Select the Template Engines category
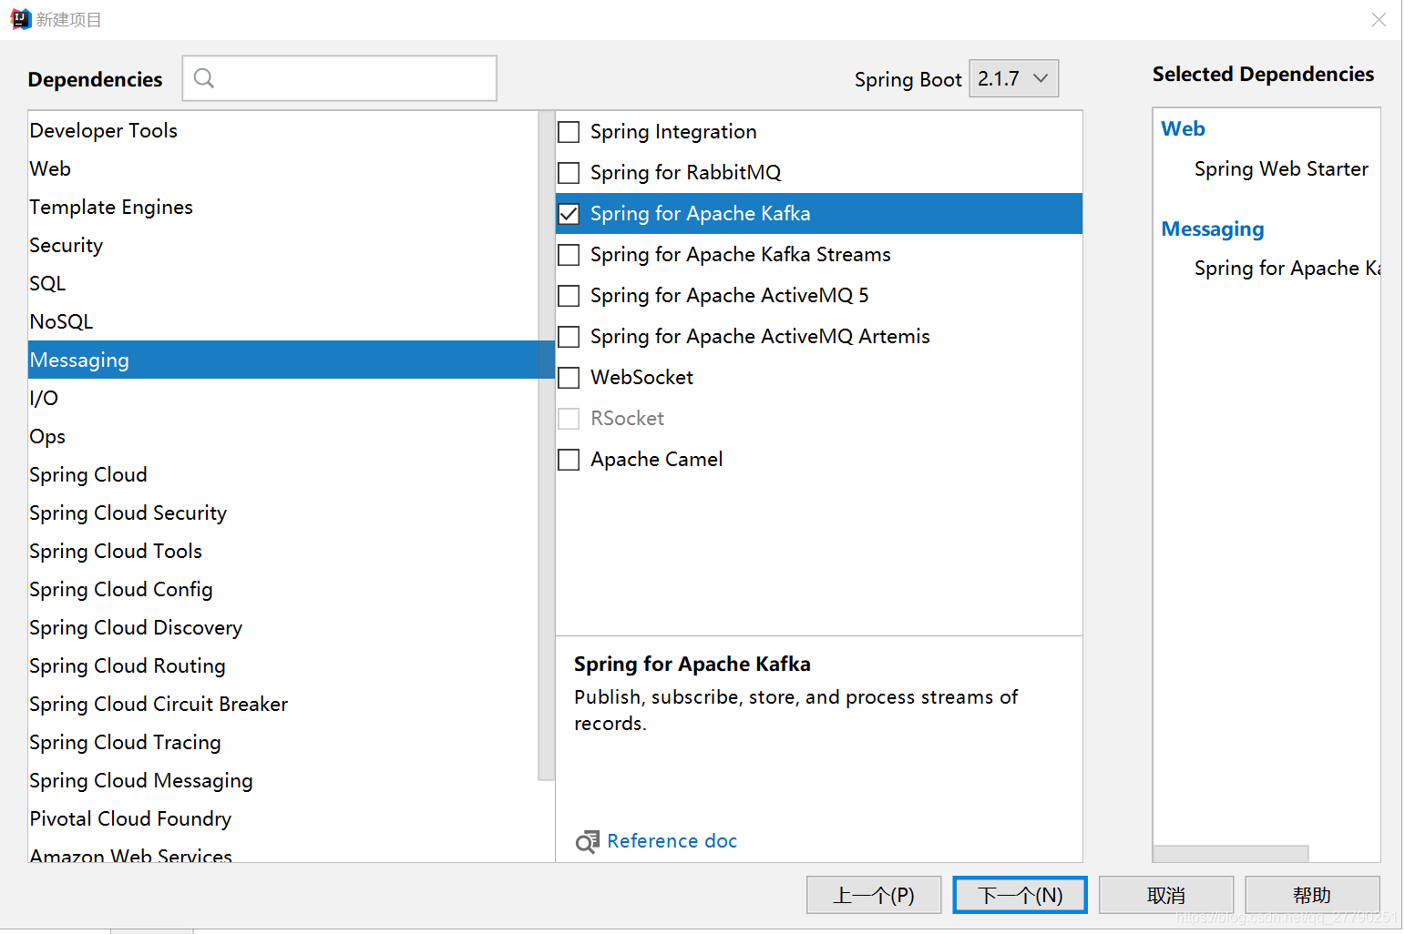1405x934 pixels. (283, 207)
